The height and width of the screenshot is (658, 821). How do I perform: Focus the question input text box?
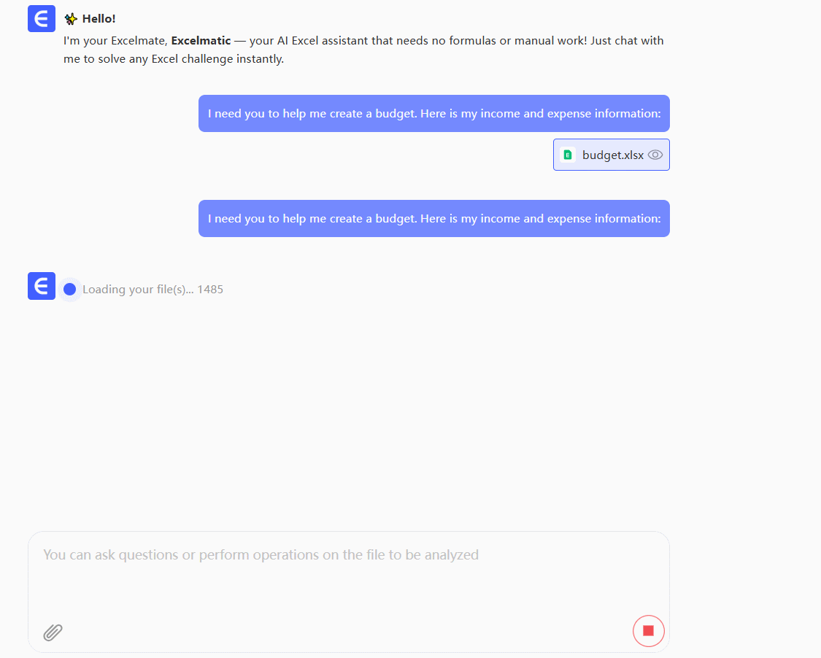(x=348, y=576)
